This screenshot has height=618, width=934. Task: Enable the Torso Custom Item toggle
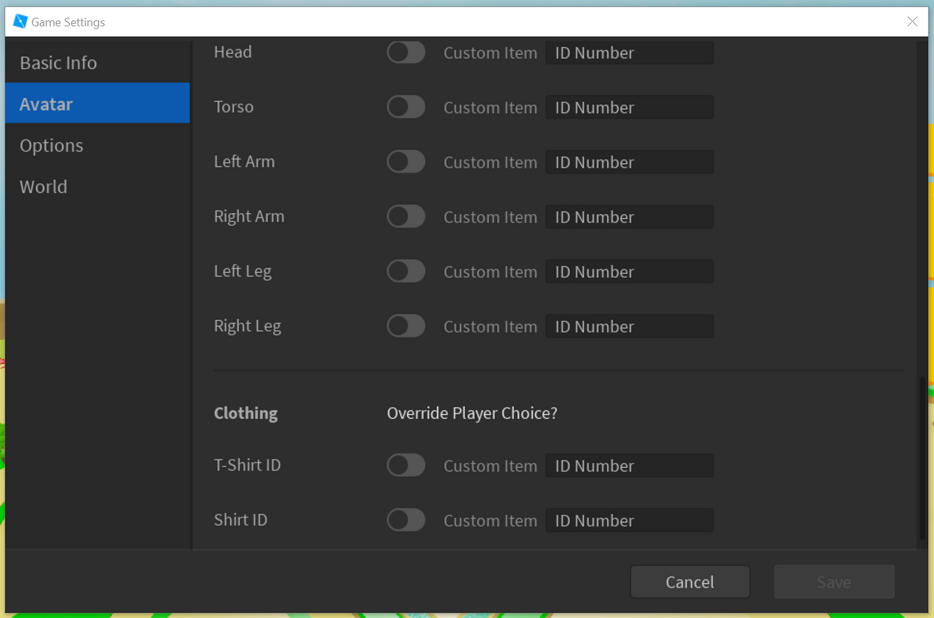click(405, 107)
